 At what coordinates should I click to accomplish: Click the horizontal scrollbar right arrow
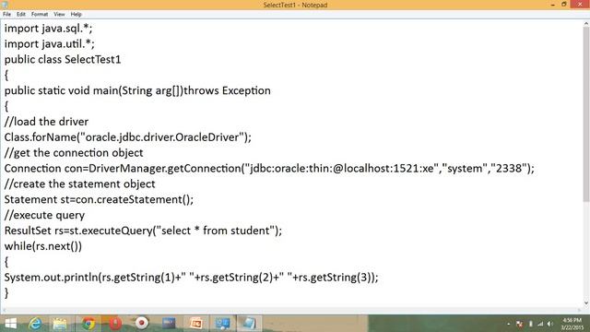[x=580, y=310]
